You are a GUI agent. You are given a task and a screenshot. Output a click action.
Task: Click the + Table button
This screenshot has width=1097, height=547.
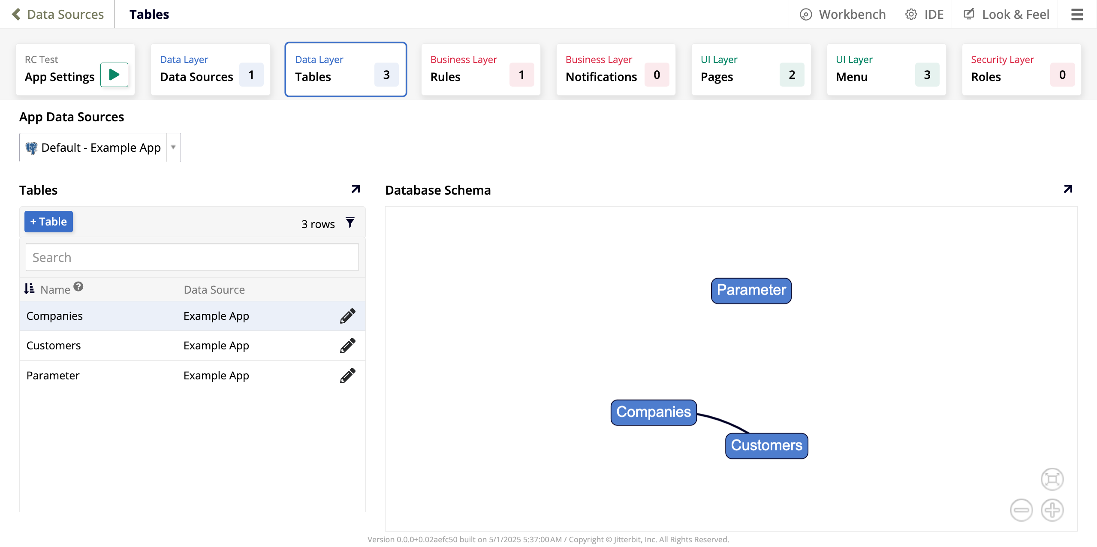(x=48, y=222)
